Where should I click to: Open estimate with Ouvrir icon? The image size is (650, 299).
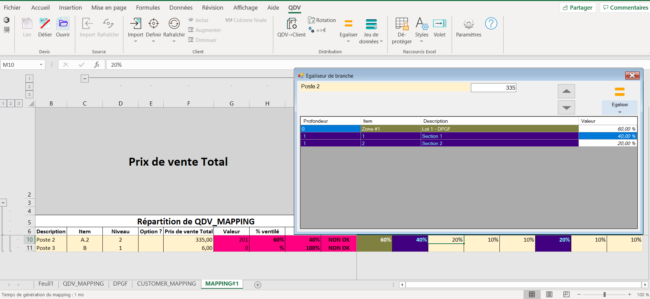(x=63, y=24)
